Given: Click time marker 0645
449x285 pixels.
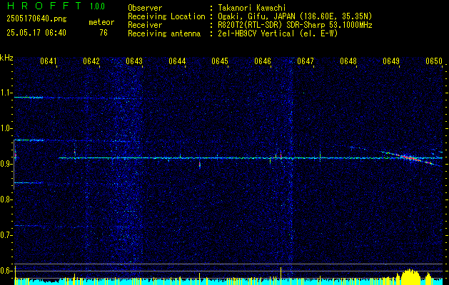Looking at the screenshot, I should click(220, 61).
